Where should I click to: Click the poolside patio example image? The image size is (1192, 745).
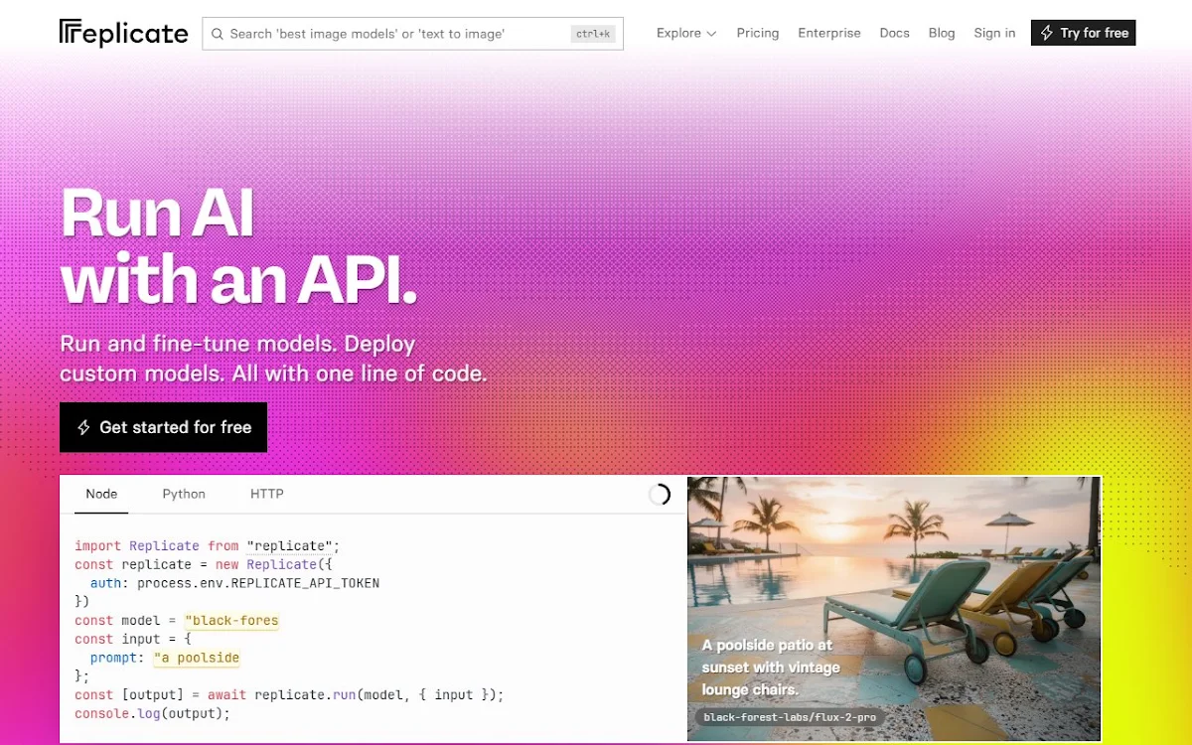[x=894, y=609]
